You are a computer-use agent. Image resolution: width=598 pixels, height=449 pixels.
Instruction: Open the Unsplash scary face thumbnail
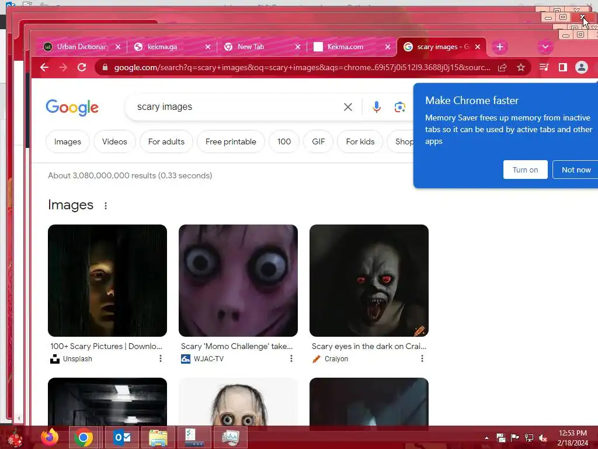pyautogui.click(x=107, y=281)
